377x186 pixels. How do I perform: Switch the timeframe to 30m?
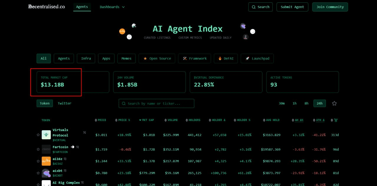(282, 103)
